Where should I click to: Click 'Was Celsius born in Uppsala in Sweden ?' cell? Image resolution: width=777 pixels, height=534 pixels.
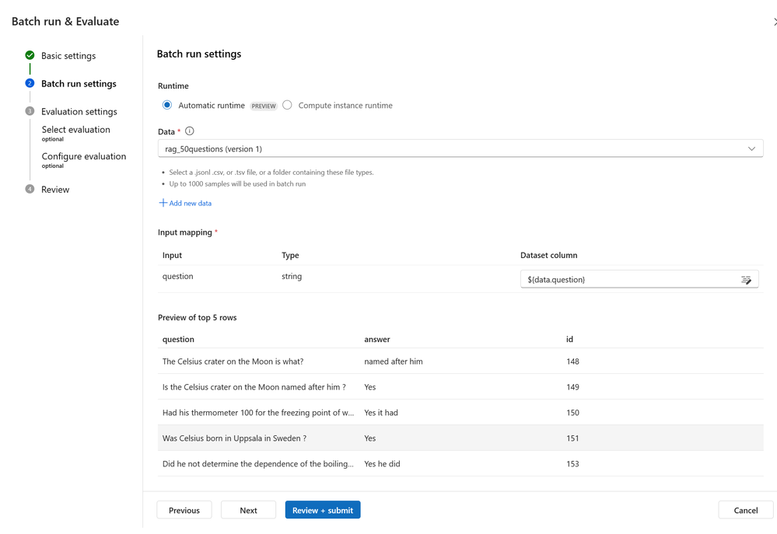click(x=234, y=438)
